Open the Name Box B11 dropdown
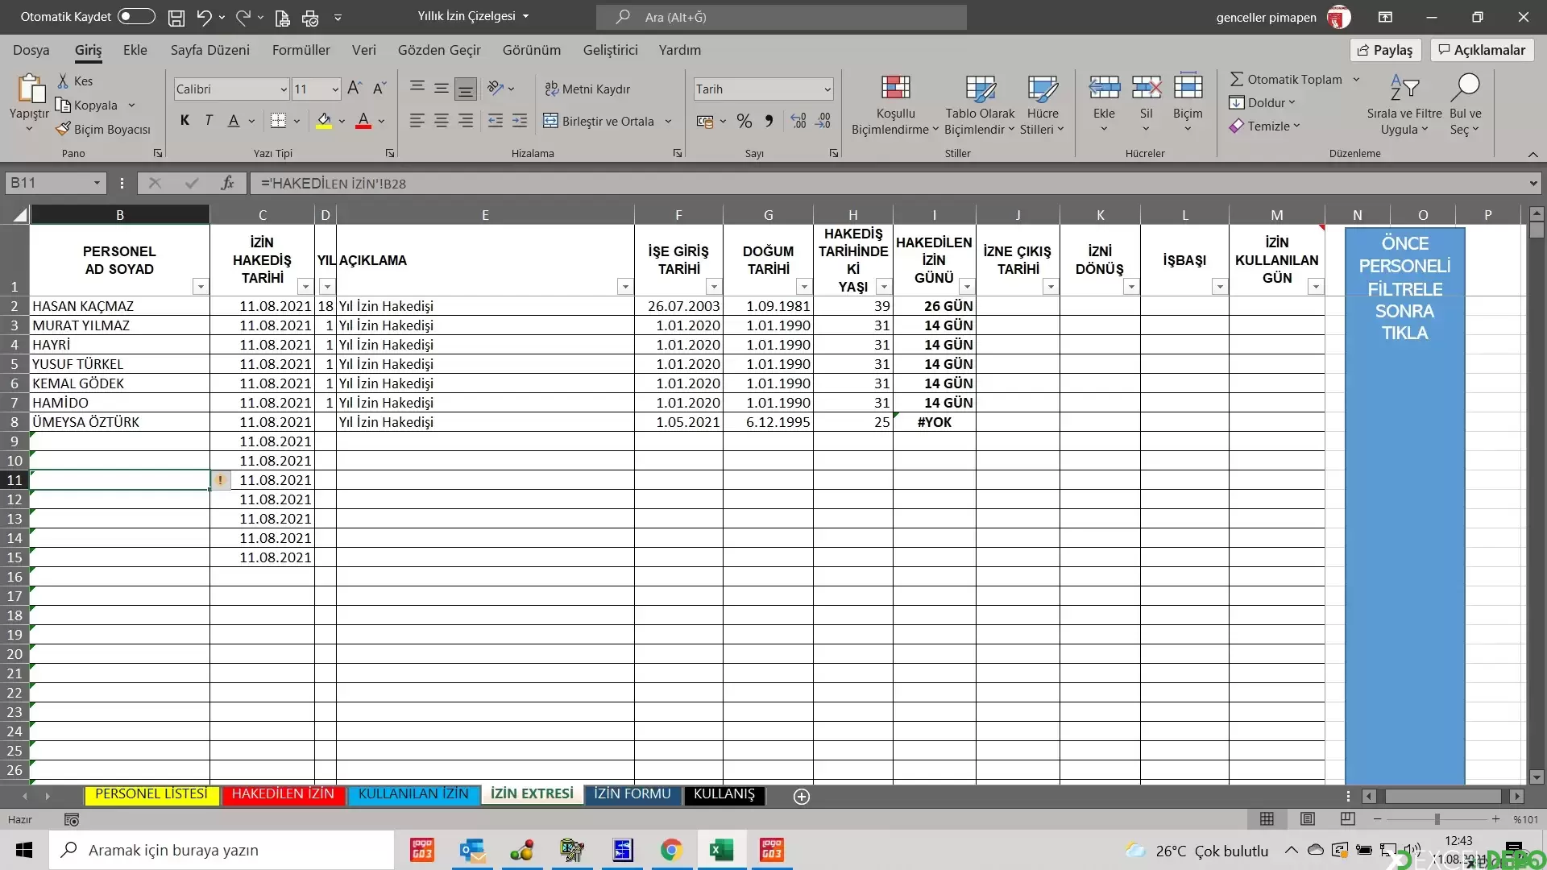This screenshot has height=870, width=1547. (x=97, y=184)
